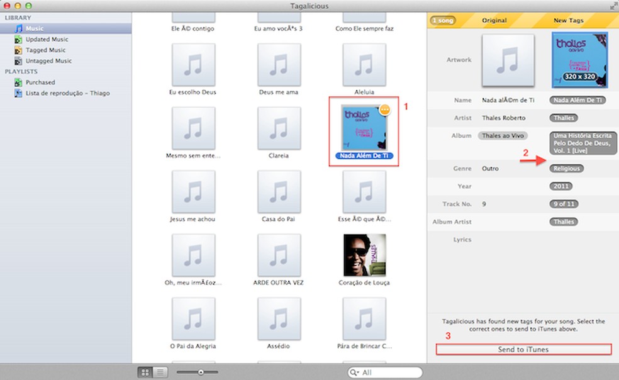Click the original blank artwork
Image resolution: width=619 pixels, height=380 pixels.
[x=508, y=60]
